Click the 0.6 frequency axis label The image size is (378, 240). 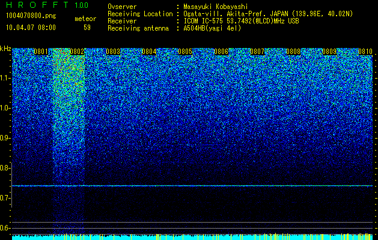(x=5, y=228)
